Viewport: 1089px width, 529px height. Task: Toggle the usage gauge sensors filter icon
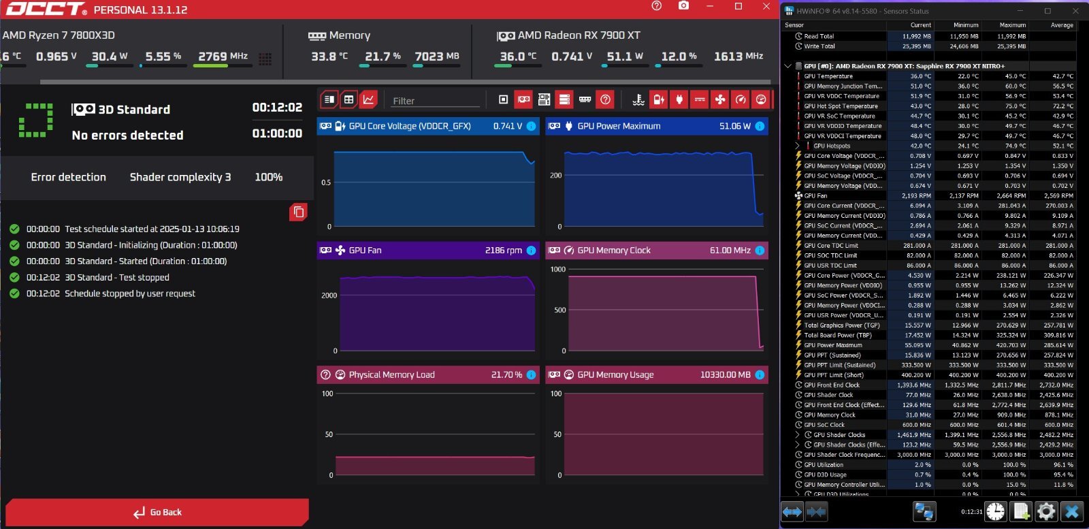coord(761,99)
